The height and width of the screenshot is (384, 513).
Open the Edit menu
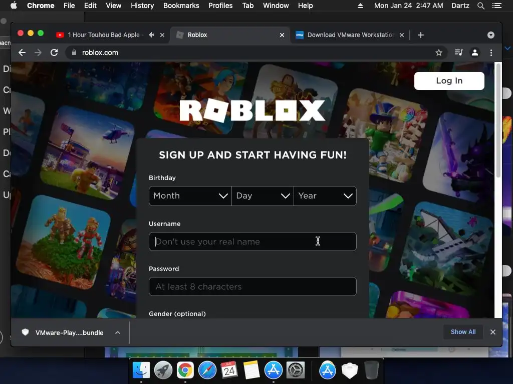[x=90, y=5]
